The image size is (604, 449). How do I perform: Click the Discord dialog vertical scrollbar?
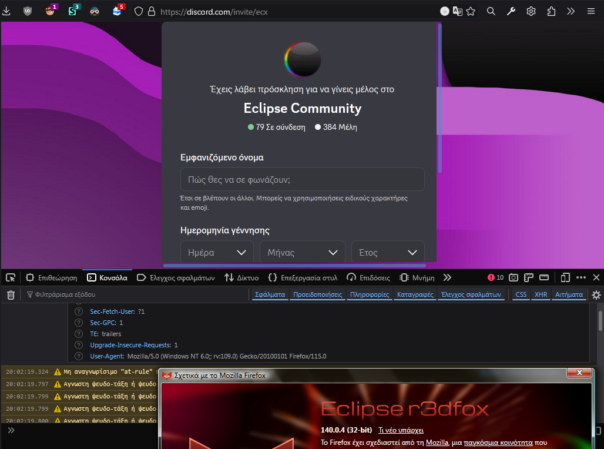pyautogui.click(x=439, y=98)
